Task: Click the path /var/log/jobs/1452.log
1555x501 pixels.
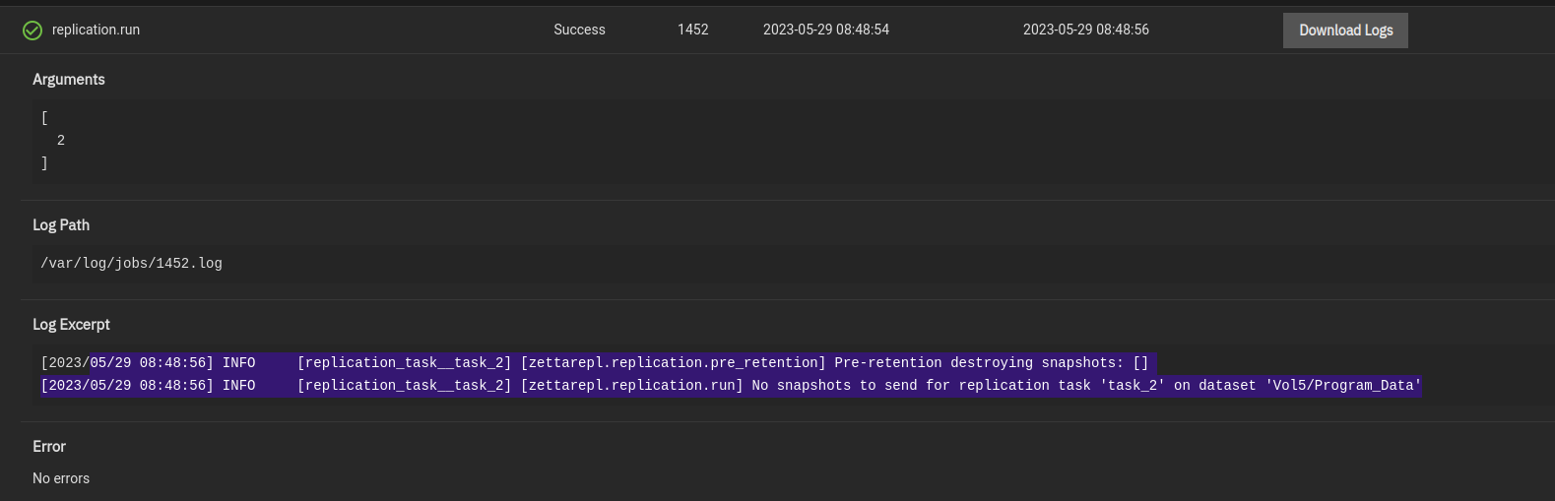Action: [131, 264]
